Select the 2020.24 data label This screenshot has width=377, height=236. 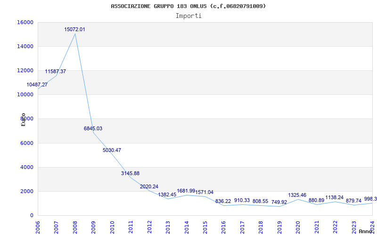click(x=149, y=186)
